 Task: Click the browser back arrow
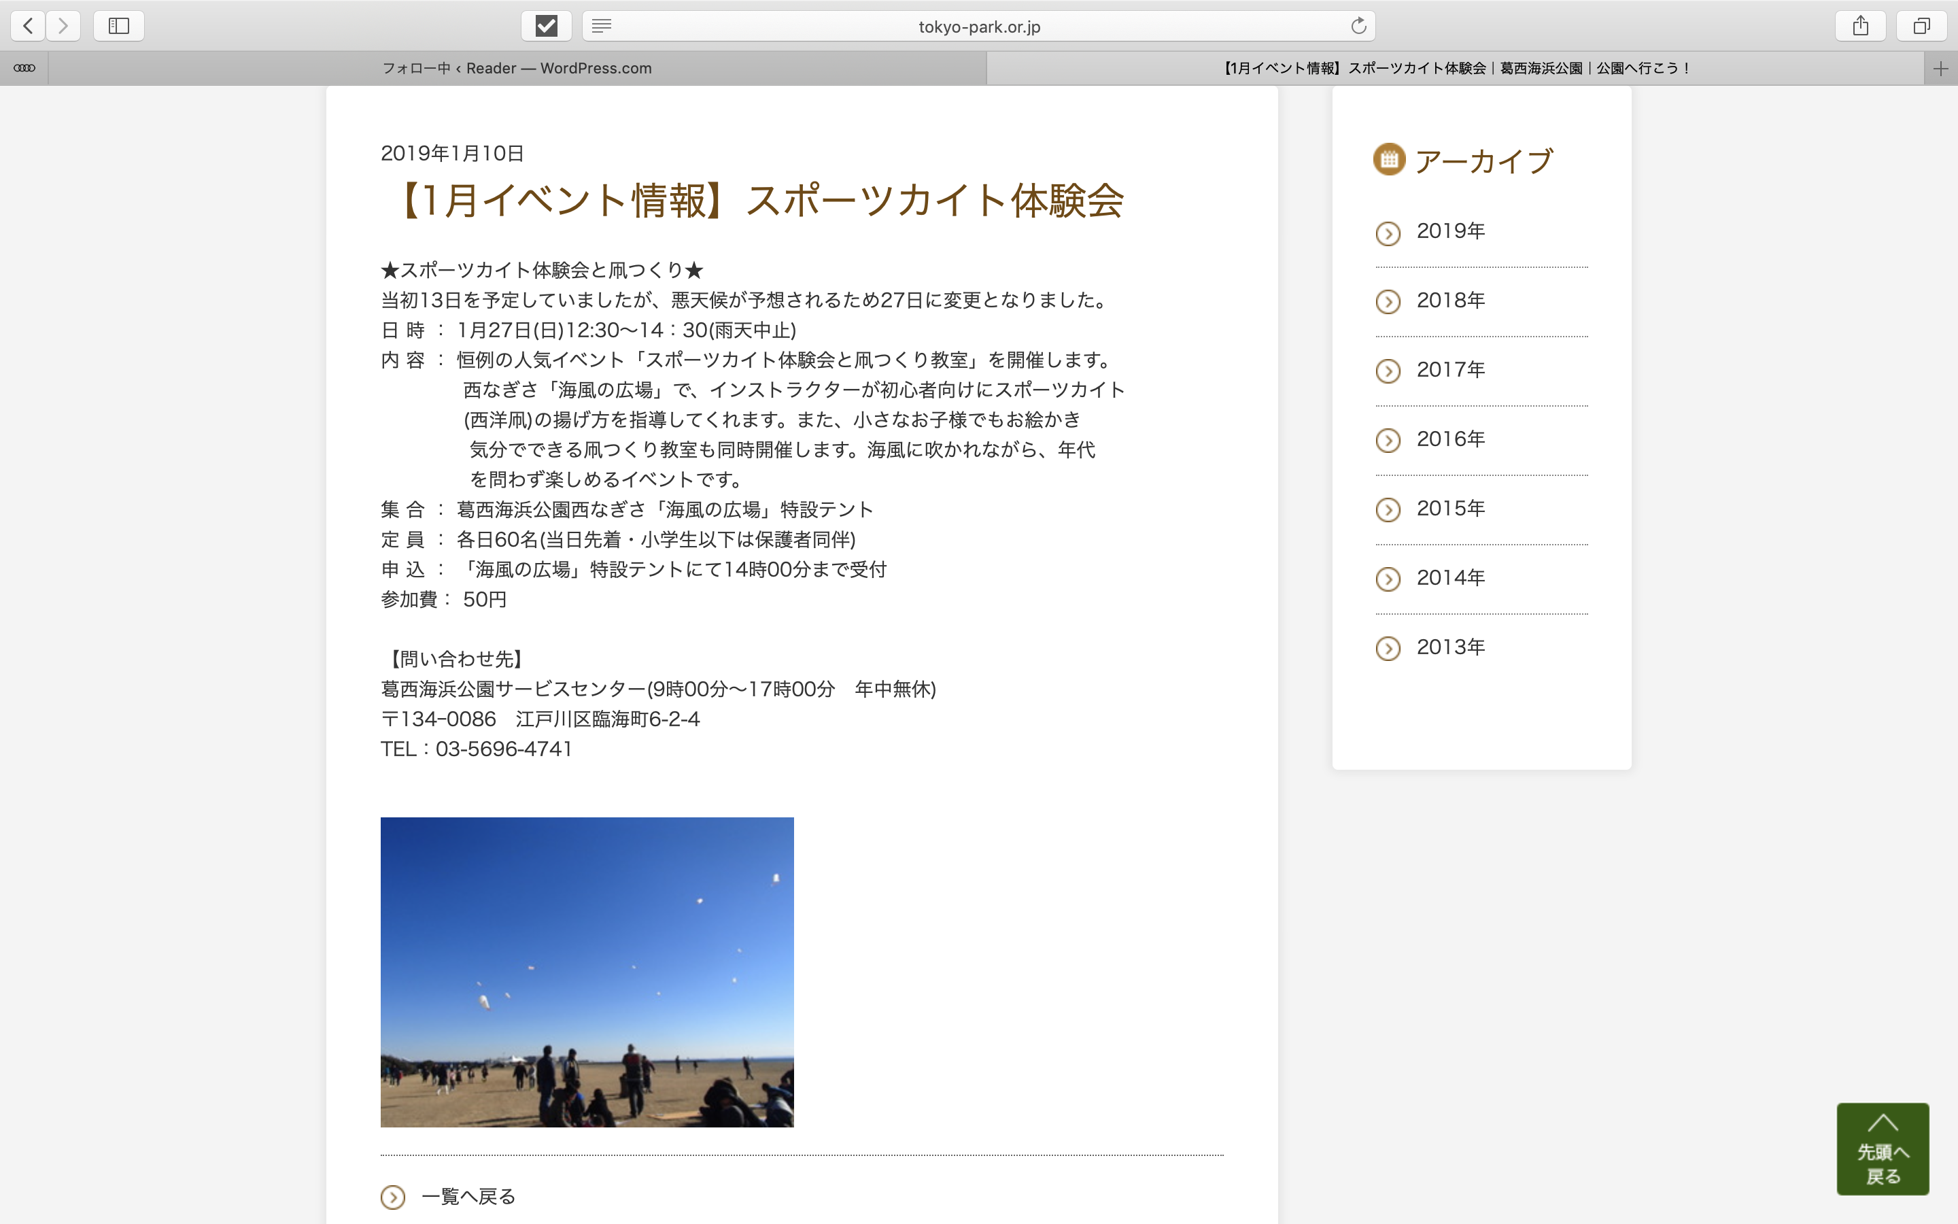pyautogui.click(x=29, y=26)
